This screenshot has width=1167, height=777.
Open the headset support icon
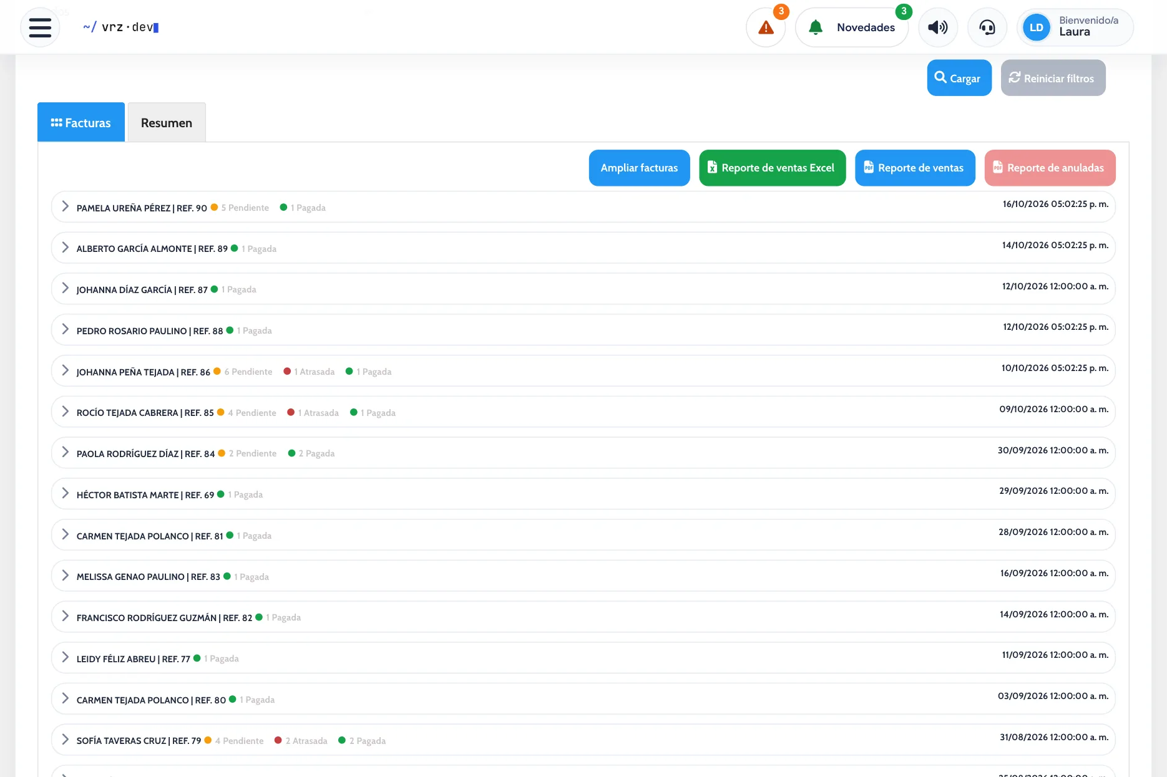point(987,27)
